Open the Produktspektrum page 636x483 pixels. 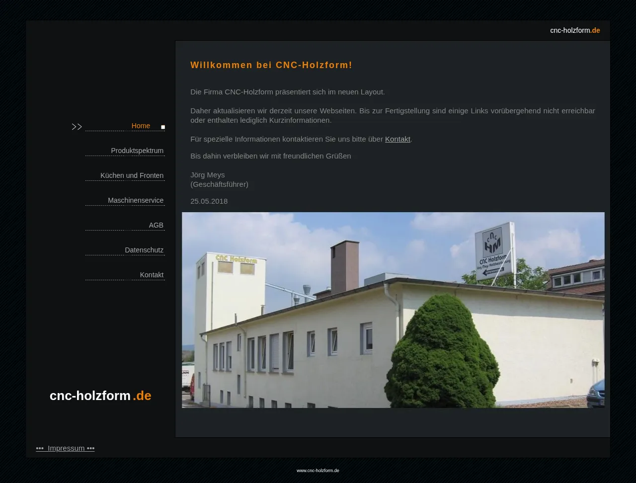[x=137, y=151]
